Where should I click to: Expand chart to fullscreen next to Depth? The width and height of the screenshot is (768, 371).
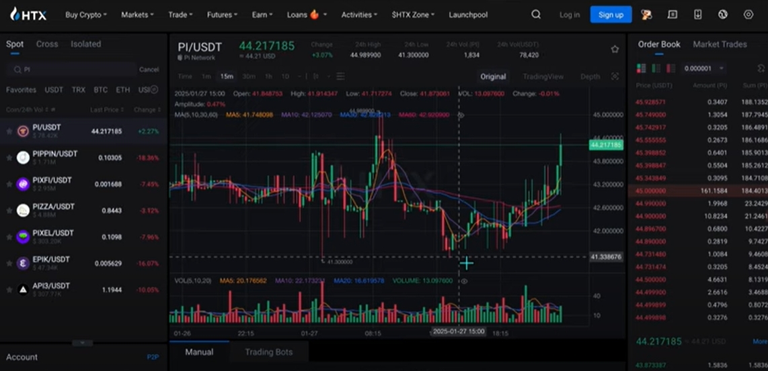[615, 76]
